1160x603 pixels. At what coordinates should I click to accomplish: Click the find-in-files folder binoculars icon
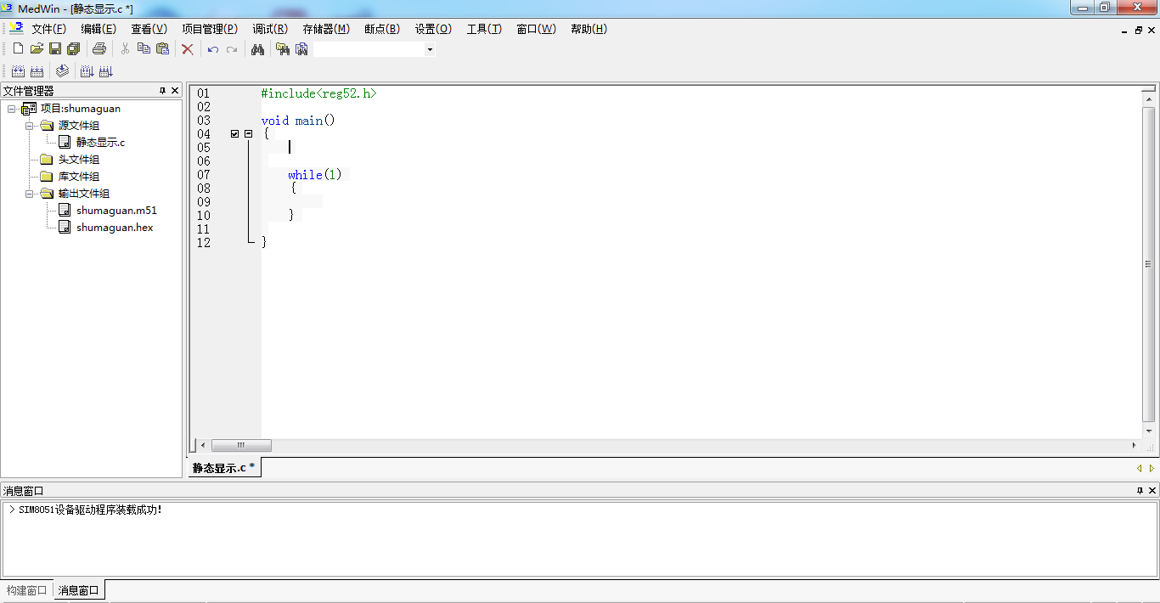pos(283,49)
